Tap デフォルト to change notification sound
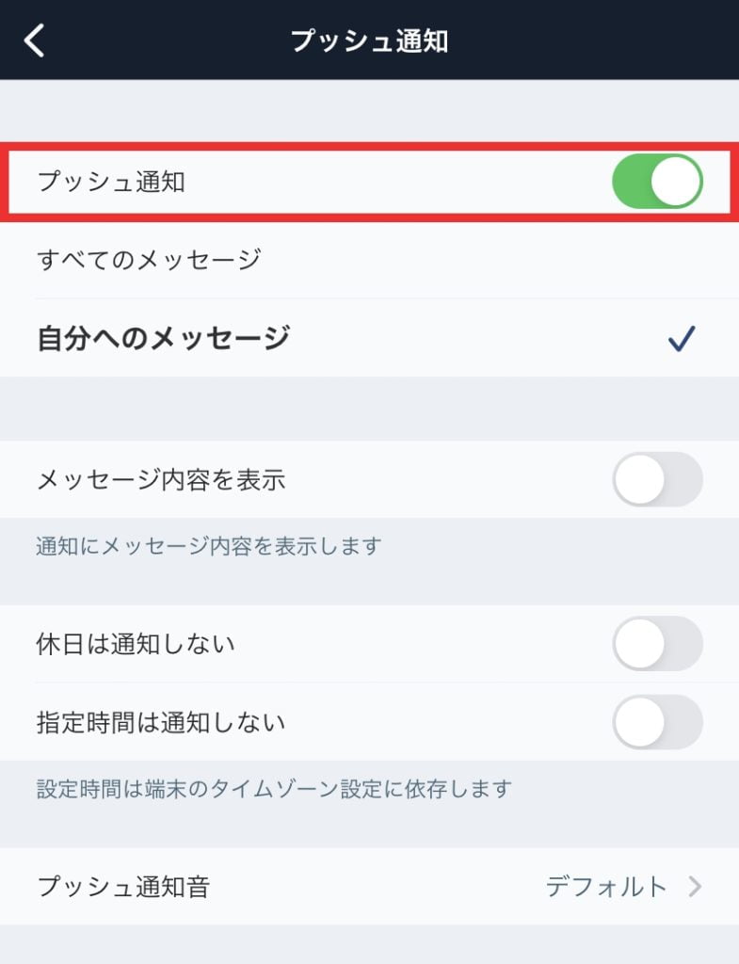Screen dimensions: 739x964 click(603, 886)
